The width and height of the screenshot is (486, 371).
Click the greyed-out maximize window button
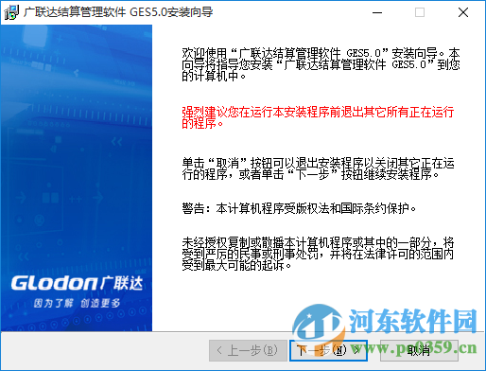pos(420,12)
